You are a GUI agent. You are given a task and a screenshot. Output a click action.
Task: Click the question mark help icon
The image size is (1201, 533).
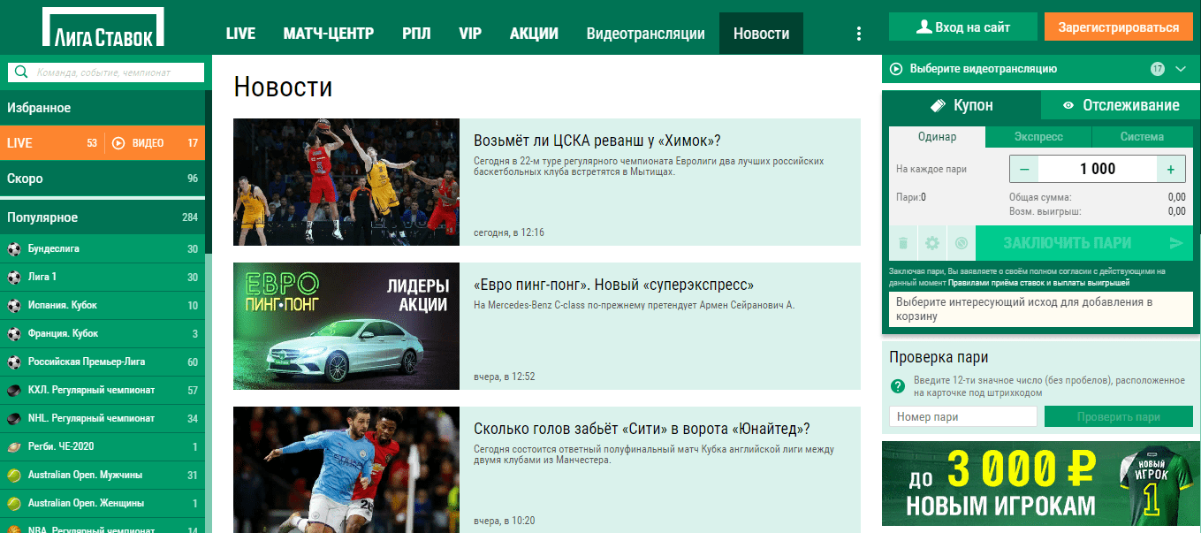898,386
